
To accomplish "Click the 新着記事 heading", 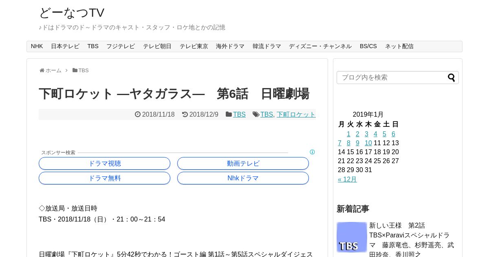I will point(353,209).
